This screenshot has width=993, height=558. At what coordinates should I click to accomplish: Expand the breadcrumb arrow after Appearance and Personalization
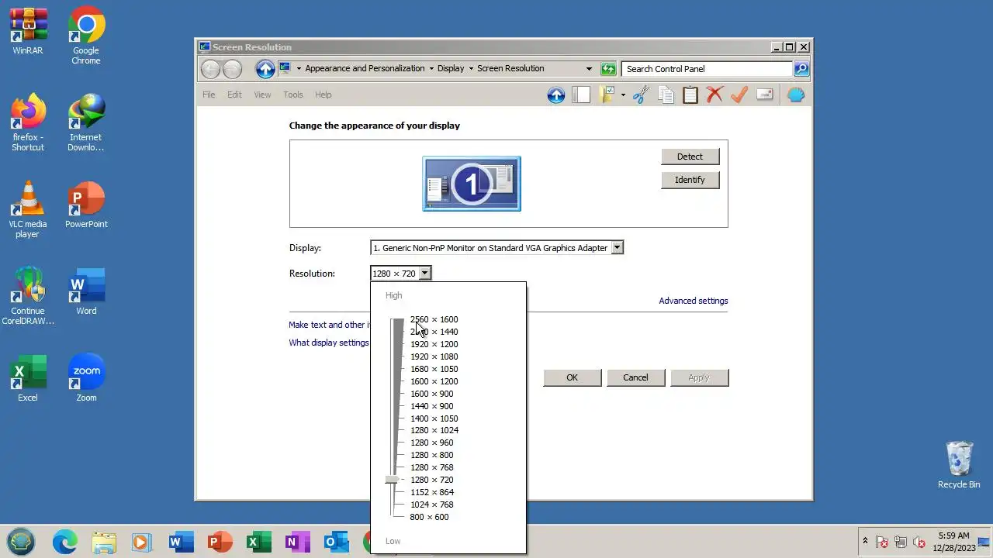coord(432,69)
